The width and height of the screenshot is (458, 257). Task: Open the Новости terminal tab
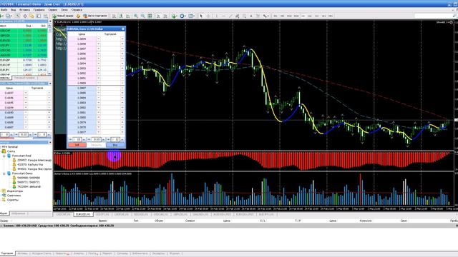(x=62, y=253)
